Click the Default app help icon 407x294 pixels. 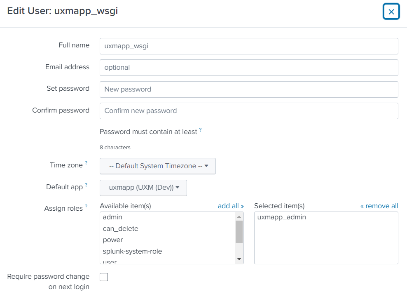86,185
